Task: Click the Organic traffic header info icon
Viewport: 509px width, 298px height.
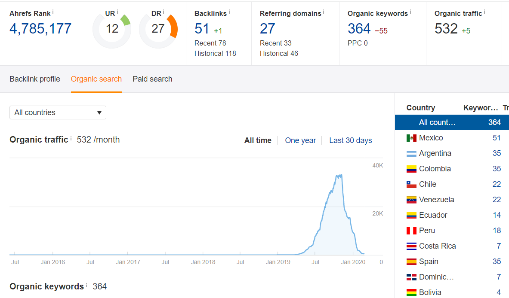Action: (484, 12)
